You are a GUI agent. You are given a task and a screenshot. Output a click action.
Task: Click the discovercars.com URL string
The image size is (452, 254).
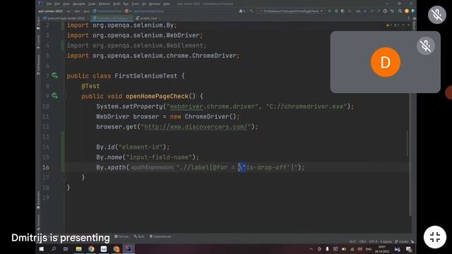[196, 127]
